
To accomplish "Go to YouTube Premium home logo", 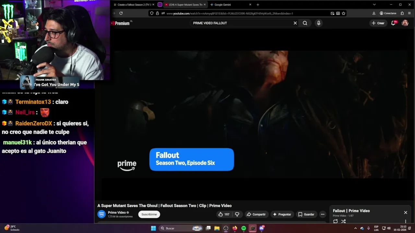I will point(120,23).
